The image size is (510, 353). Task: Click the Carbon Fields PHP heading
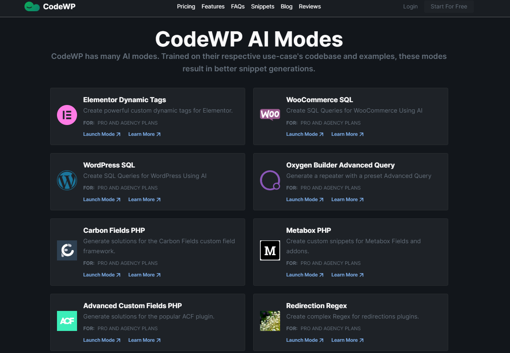click(114, 230)
